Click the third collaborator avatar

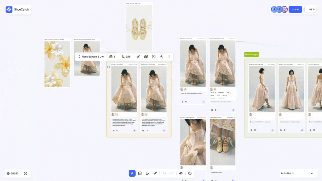285,10
